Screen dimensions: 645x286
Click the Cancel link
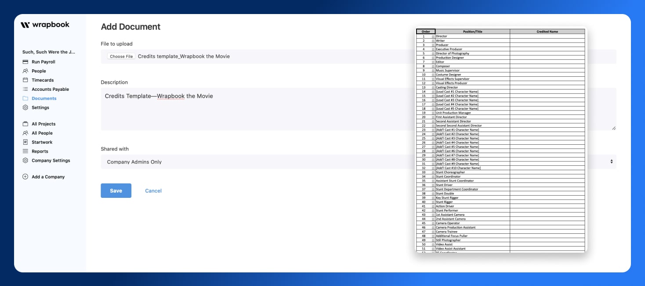(153, 190)
